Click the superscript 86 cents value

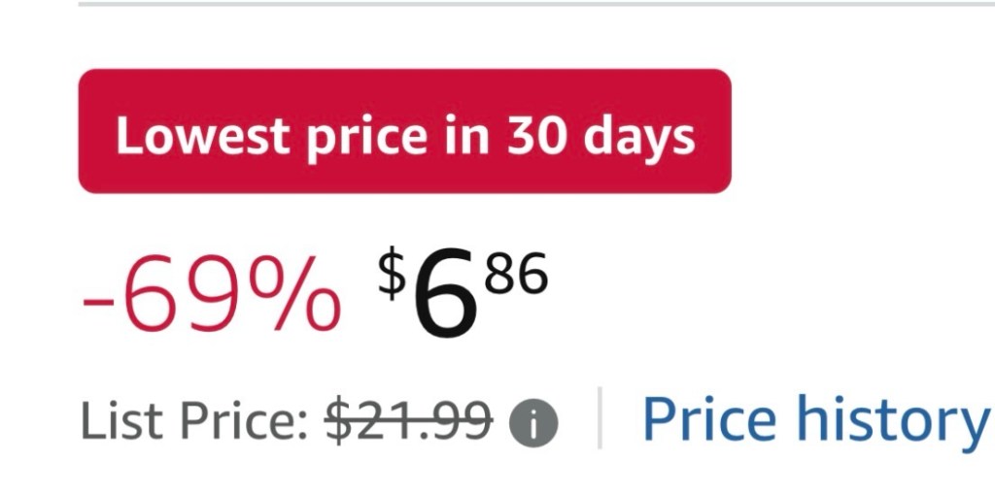[x=516, y=275]
